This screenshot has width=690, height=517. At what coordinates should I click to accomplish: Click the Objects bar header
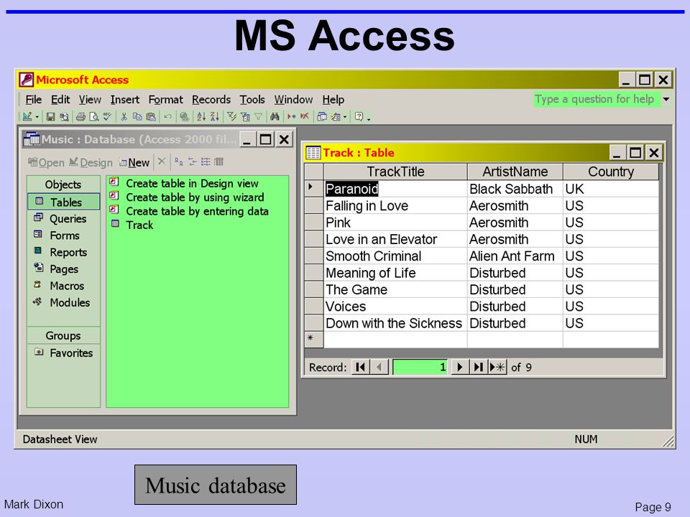(63, 185)
